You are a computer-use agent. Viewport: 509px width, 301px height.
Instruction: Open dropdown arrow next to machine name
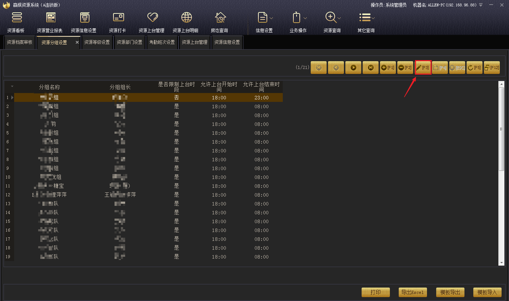click(x=481, y=5)
